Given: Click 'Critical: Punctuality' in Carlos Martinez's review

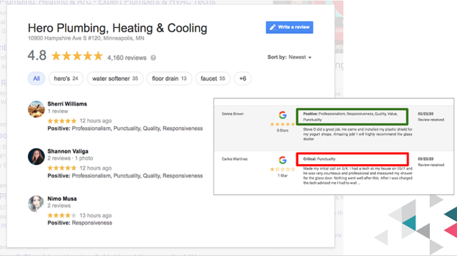Looking at the screenshot, I should pyautogui.click(x=319, y=159).
